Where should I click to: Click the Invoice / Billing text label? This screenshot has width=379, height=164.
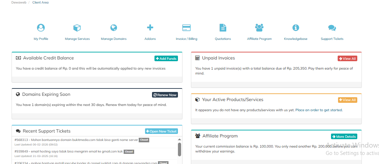(186, 39)
